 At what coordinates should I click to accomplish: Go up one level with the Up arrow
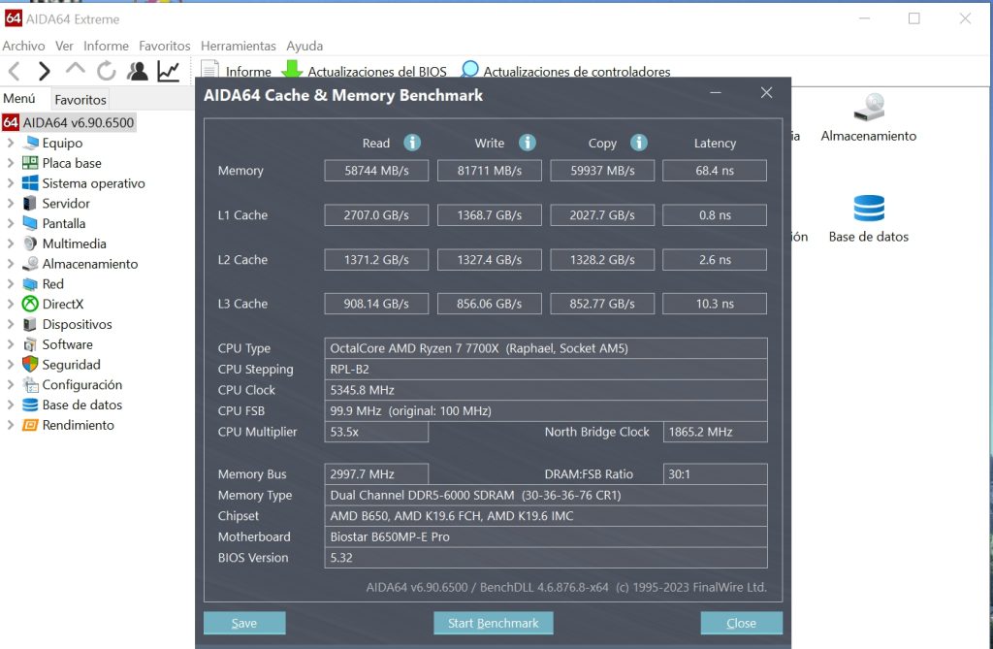[76, 69]
